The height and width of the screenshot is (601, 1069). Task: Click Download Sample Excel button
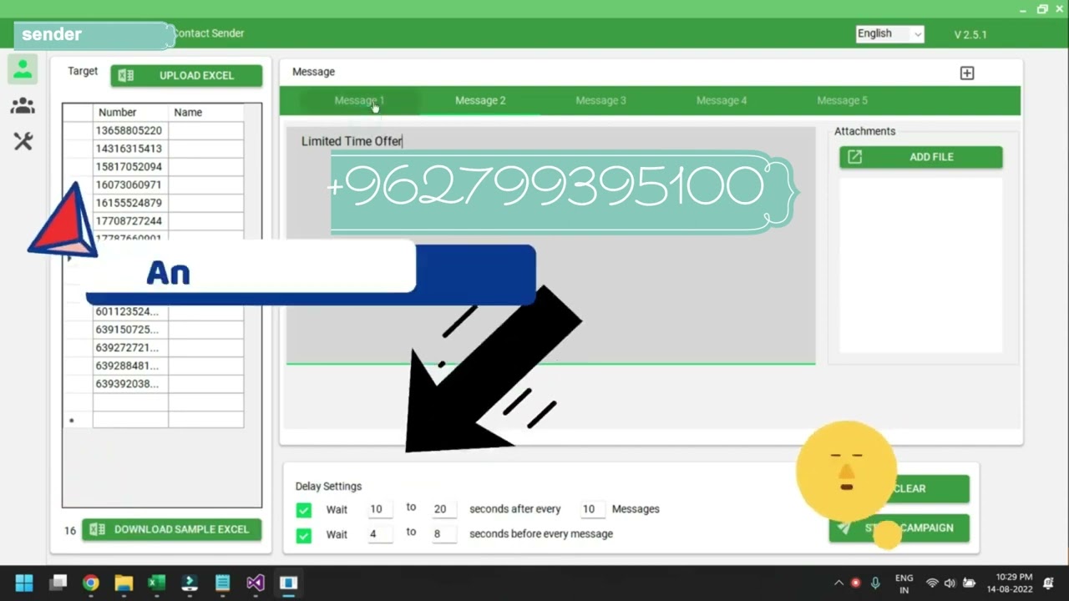pyautogui.click(x=171, y=529)
